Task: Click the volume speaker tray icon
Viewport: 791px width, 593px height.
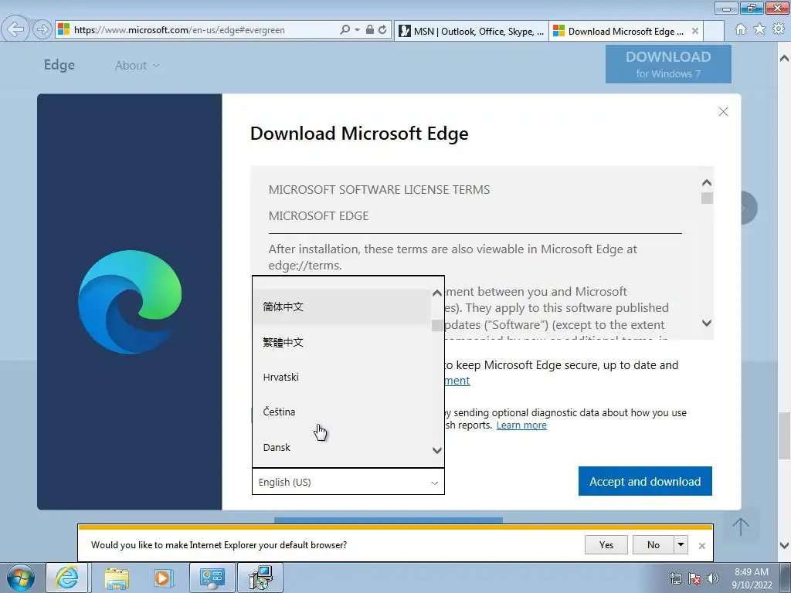Action: [712, 578]
